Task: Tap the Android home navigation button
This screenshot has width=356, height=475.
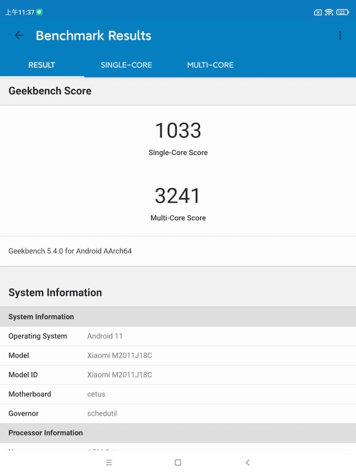Action: click(x=178, y=462)
